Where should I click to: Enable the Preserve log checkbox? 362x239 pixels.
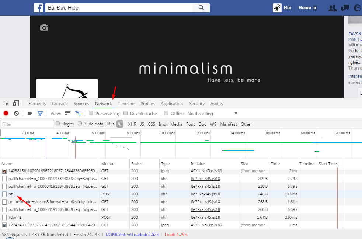91,113
